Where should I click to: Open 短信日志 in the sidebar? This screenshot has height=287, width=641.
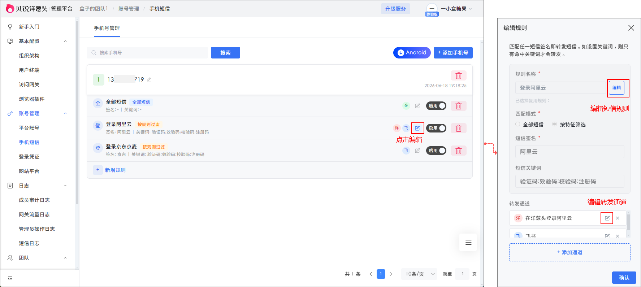point(29,243)
